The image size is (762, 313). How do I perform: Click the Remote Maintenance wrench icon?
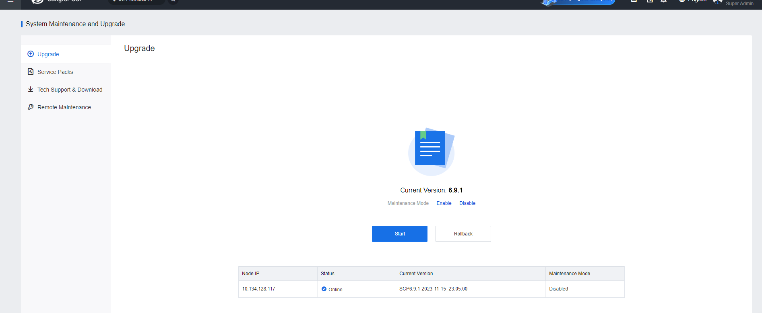click(x=31, y=107)
